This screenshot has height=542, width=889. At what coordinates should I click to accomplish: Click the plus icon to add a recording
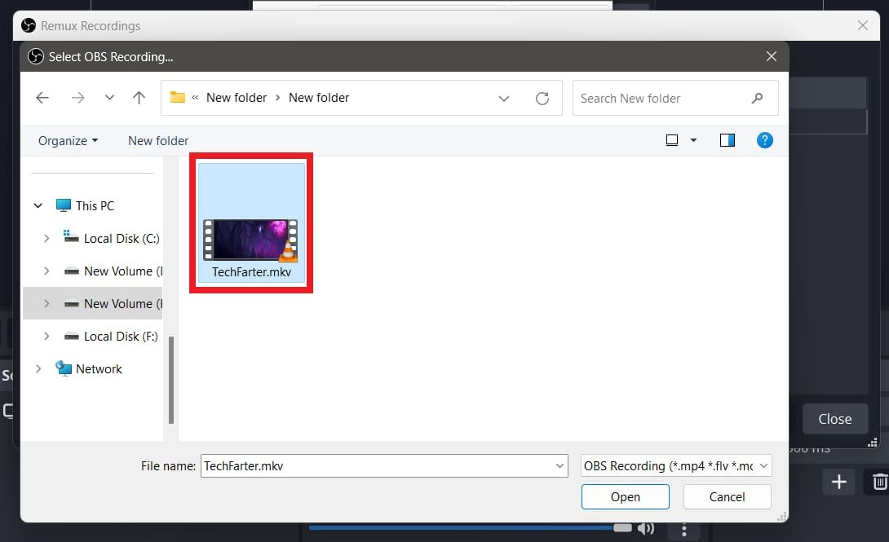pos(838,482)
